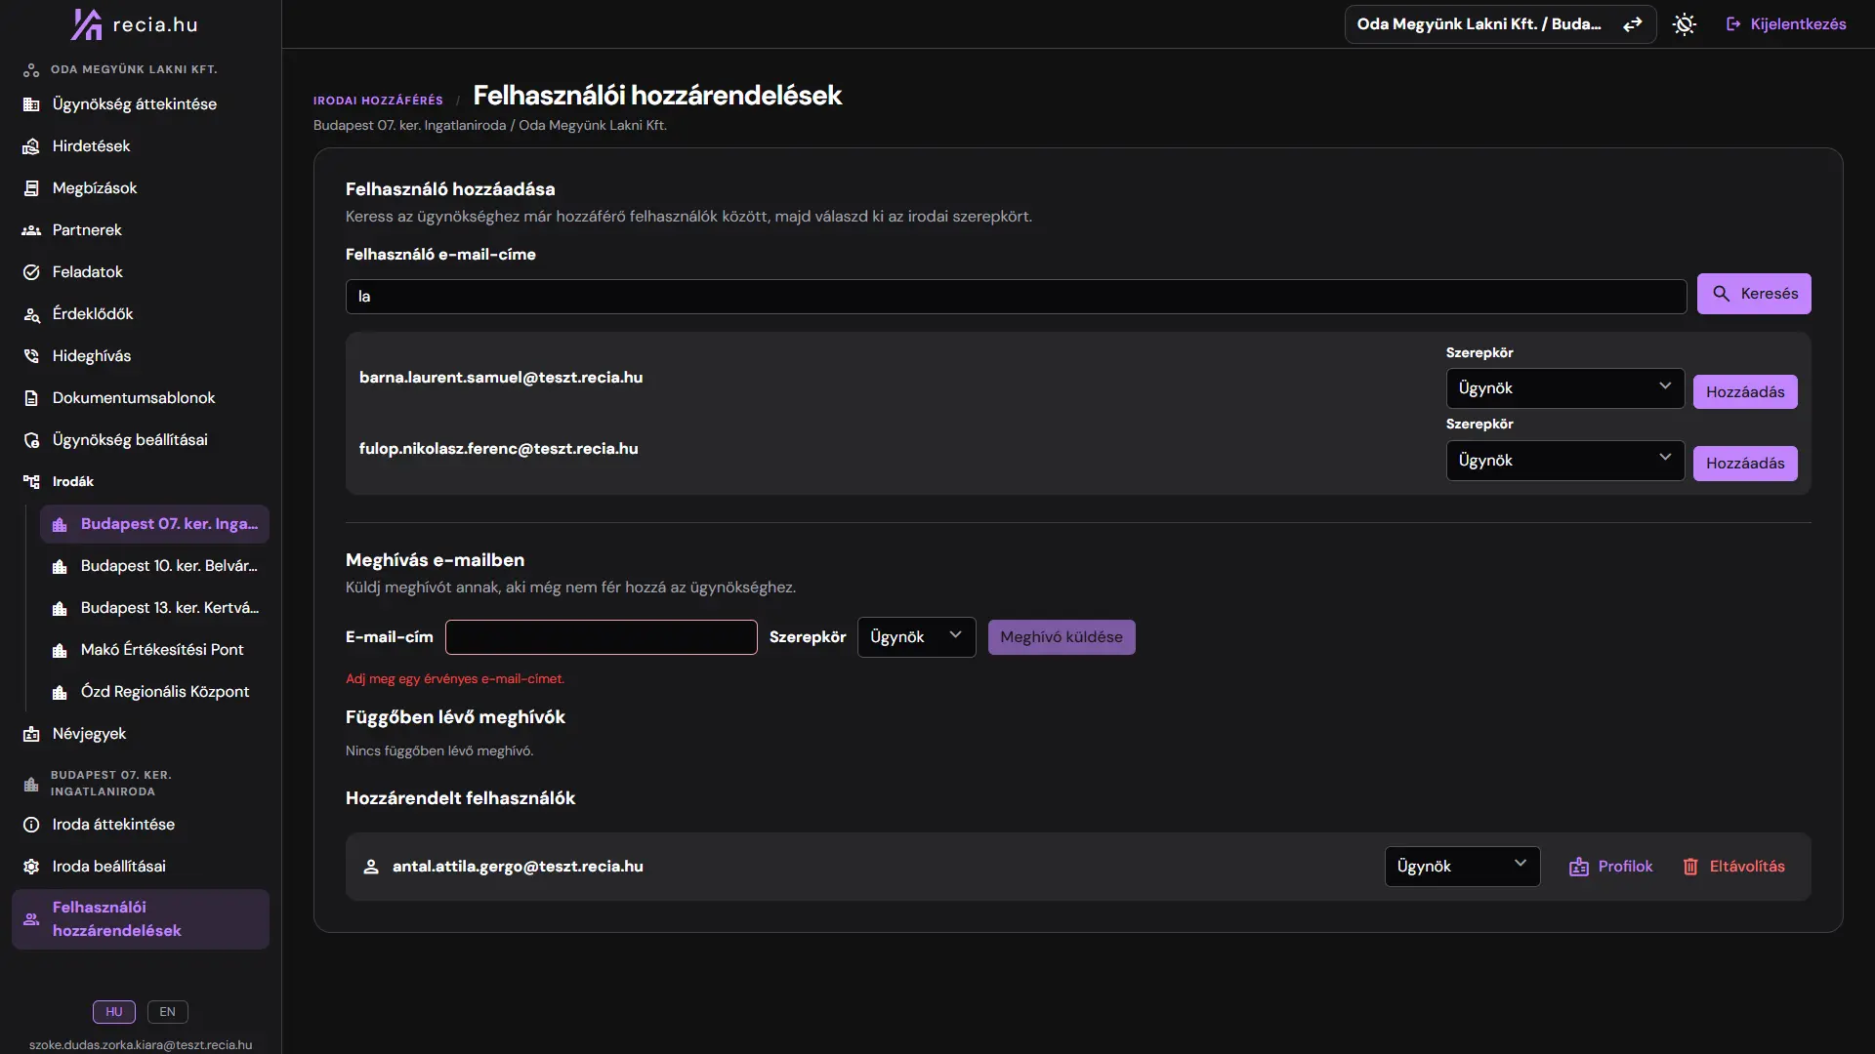Viewport: 1875px width, 1054px height.
Task: Switch language to EN
Action: pos(168,1012)
